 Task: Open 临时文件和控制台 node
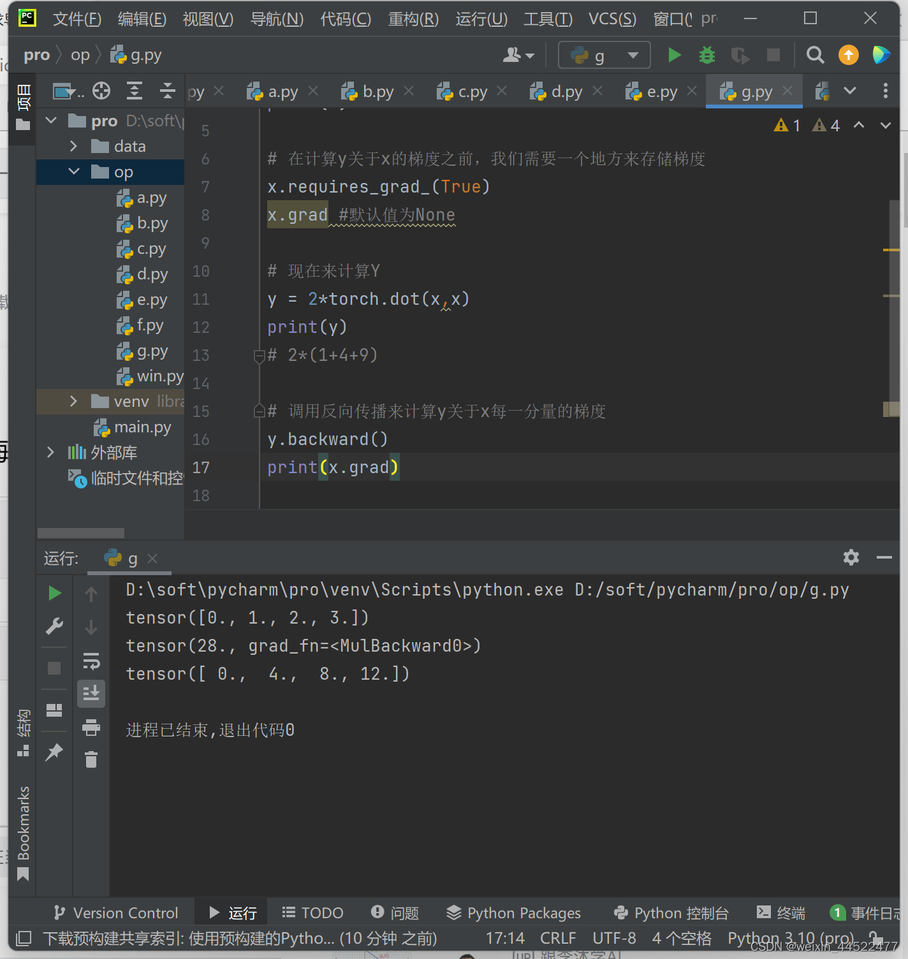[x=126, y=478]
